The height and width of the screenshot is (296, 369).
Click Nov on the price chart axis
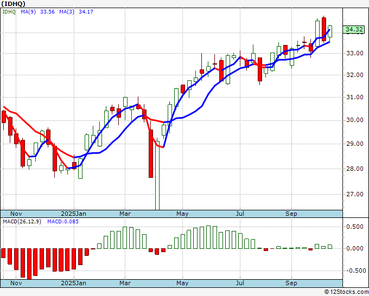tap(16, 214)
